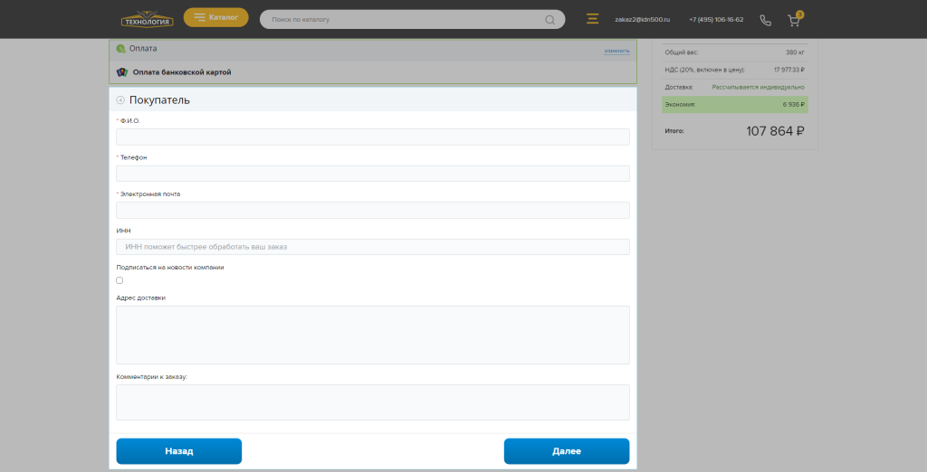
Task: Open the Каталог menu button
Action: point(215,17)
